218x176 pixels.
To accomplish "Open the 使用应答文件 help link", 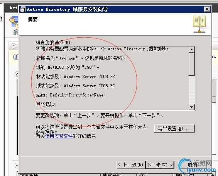I will pos(59,136).
